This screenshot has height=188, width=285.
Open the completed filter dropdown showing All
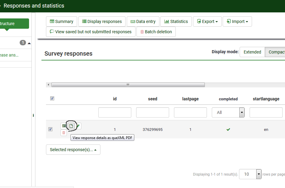pyautogui.click(x=228, y=112)
